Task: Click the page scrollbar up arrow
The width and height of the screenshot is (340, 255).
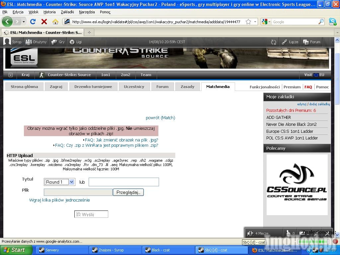Action: [337, 40]
